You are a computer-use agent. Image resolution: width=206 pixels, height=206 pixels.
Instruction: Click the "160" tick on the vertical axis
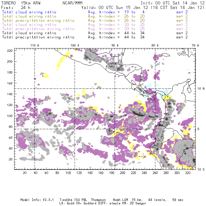coord(9,83)
